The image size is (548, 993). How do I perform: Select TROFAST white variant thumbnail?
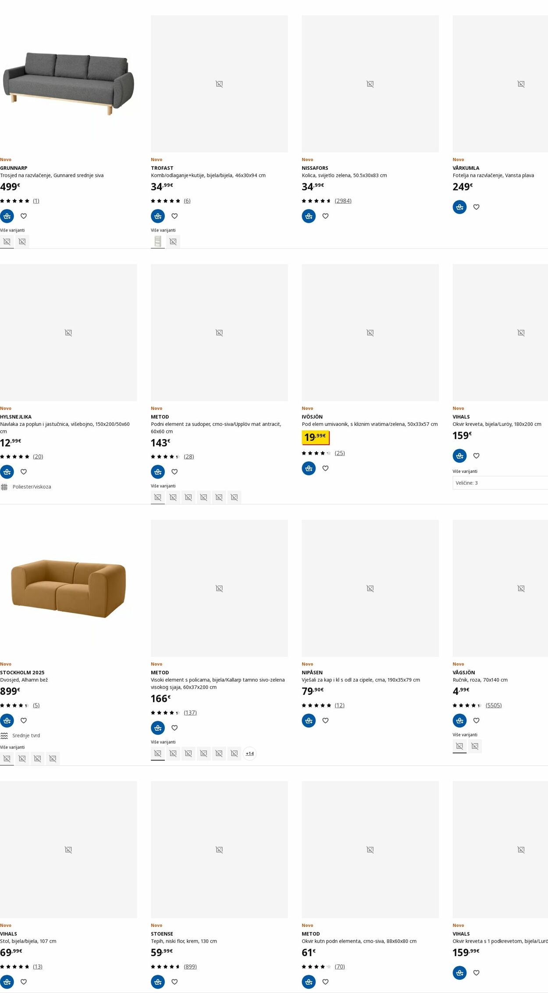(x=158, y=241)
